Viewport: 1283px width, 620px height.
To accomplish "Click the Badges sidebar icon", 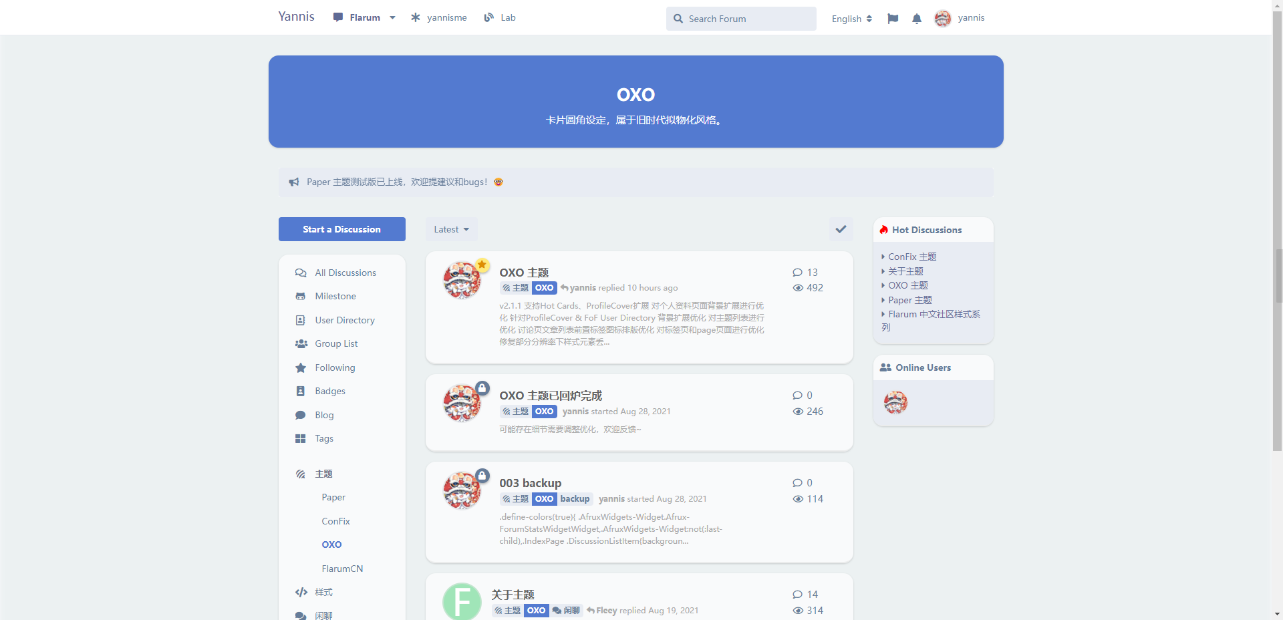I will coord(301,391).
